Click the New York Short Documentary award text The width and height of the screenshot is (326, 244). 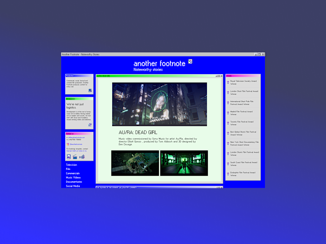click(244, 144)
